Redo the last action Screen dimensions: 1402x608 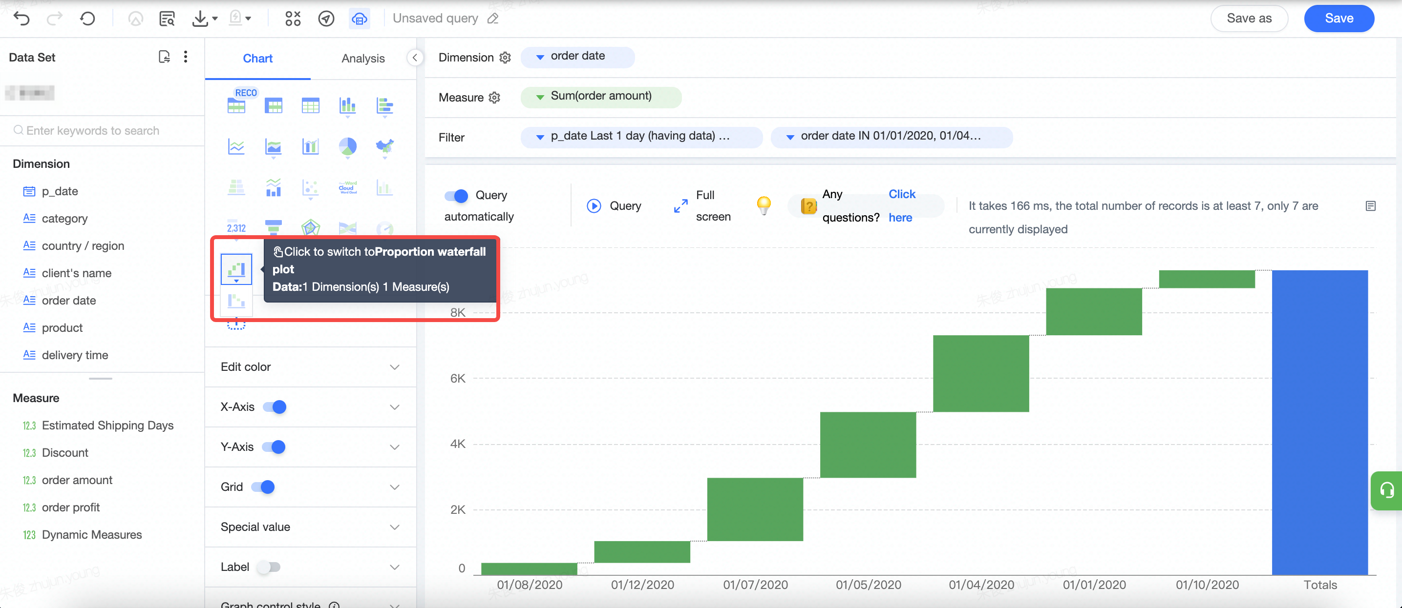(x=54, y=19)
